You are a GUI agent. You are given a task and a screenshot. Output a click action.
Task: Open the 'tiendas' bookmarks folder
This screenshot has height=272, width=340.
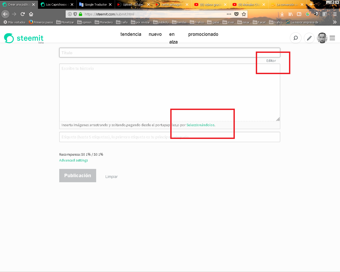(x=179, y=22)
